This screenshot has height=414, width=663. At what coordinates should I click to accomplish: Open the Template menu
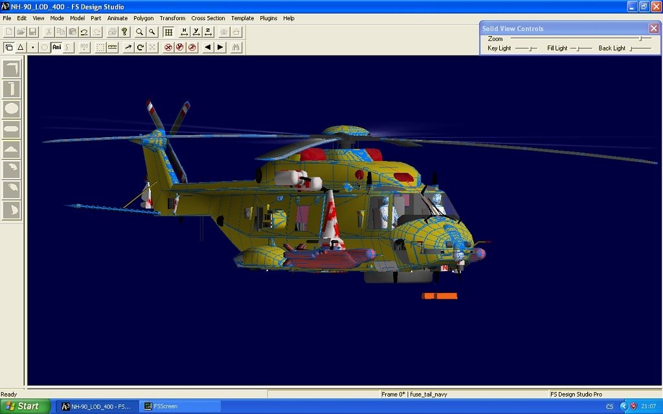point(243,18)
